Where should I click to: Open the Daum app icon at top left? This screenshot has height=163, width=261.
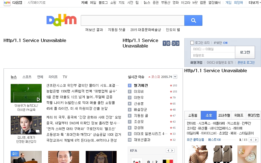(x=7, y=3)
